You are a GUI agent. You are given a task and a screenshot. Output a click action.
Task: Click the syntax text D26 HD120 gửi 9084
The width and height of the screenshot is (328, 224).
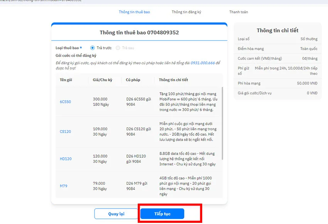pyautogui.click(x=136, y=159)
